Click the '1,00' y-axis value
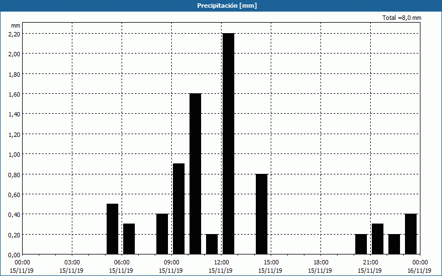This screenshot has width=442, height=276. (15, 155)
